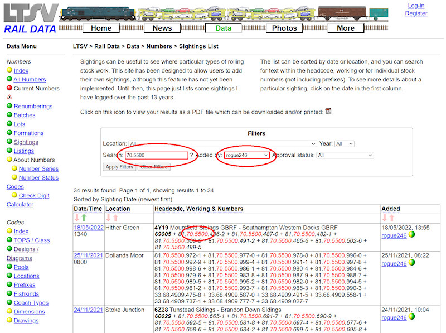Open the Approval status dropdown
The image size is (446, 333).
coord(345,155)
